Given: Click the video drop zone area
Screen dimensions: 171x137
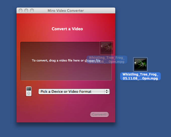Looking at the screenshot, I should click(66, 61).
